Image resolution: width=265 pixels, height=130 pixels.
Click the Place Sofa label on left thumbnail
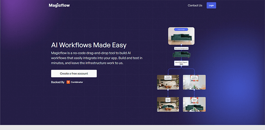click(x=168, y=100)
